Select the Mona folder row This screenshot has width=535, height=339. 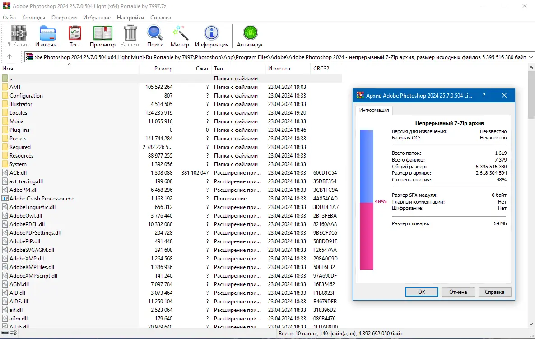(x=171, y=121)
